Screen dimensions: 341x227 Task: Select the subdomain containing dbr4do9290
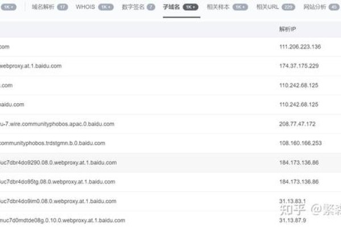(58, 162)
